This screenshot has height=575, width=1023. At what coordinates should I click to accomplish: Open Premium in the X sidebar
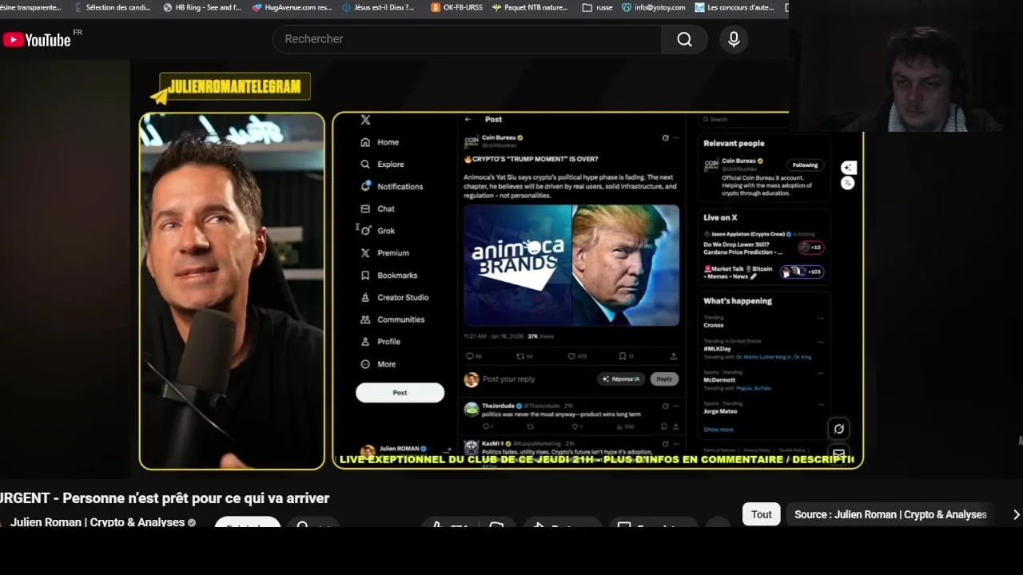click(384, 253)
